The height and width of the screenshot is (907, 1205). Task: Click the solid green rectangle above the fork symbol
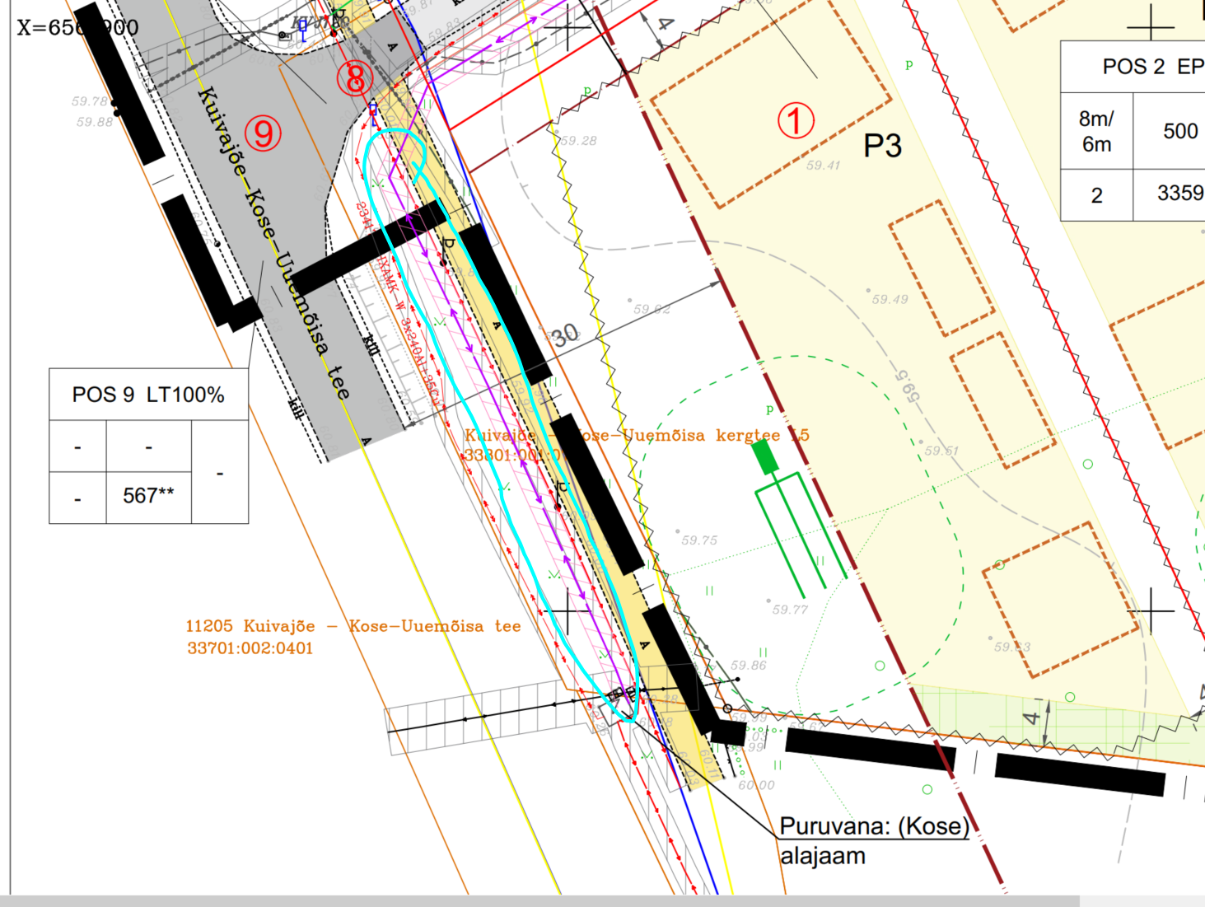click(765, 456)
